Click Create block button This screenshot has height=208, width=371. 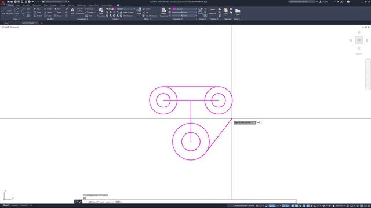147,9
